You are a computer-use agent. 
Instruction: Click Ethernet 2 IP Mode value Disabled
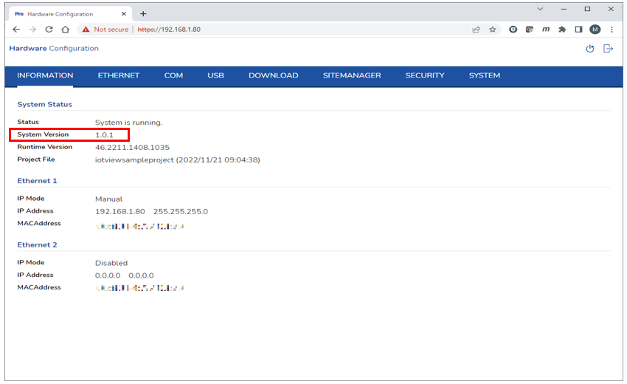coord(111,263)
